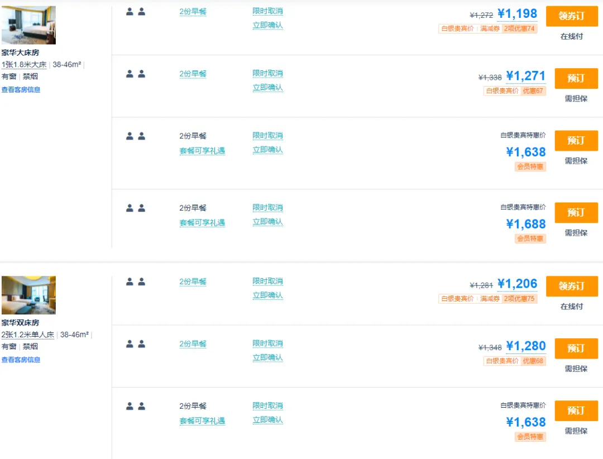Click 领券订 for the ¥1,206 twin room

pyautogui.click(x=572, y=286)
